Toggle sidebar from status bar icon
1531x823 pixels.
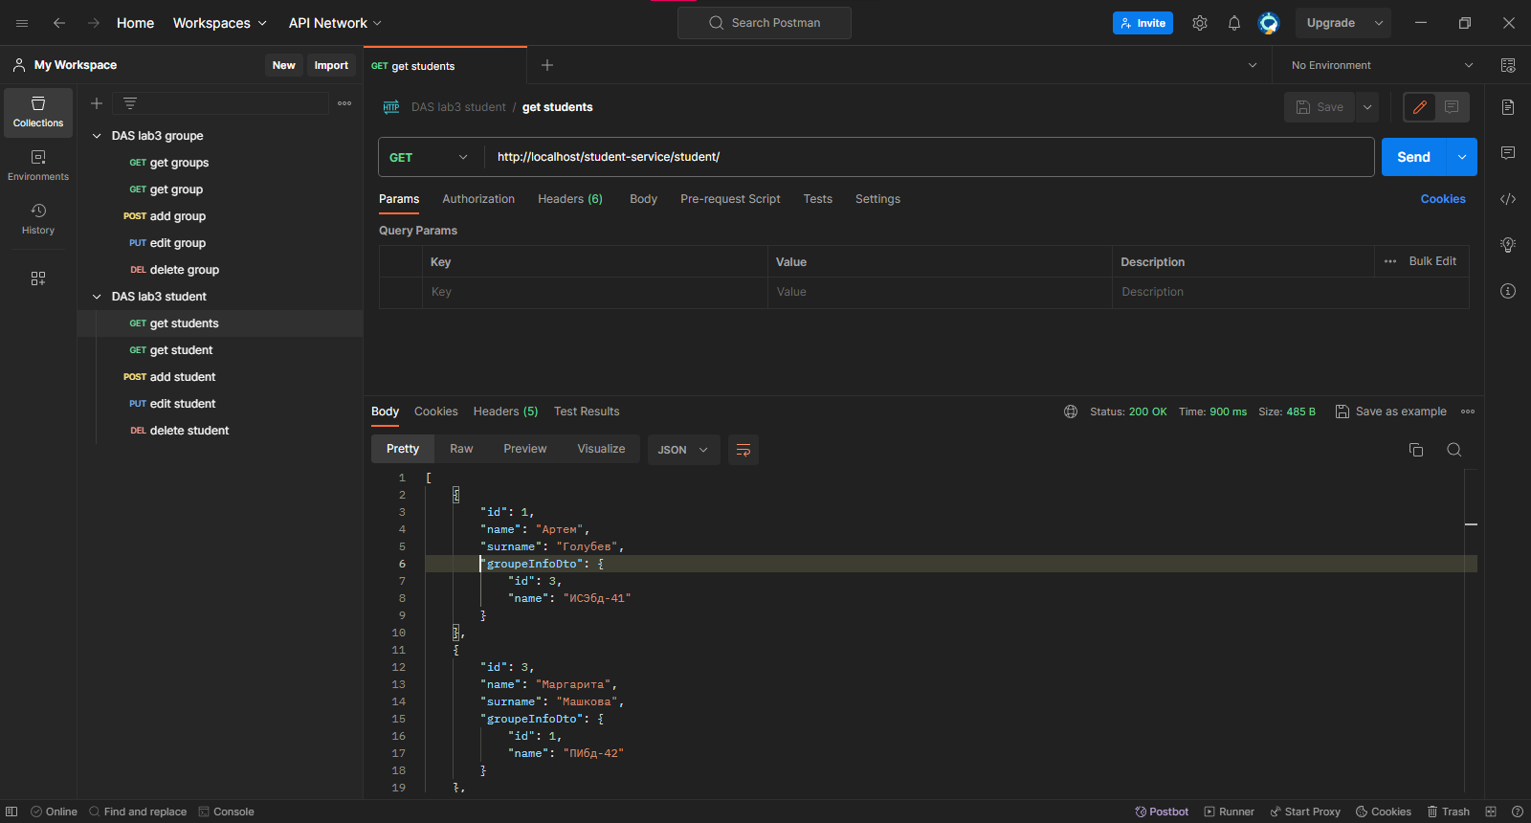coord(11,812)
